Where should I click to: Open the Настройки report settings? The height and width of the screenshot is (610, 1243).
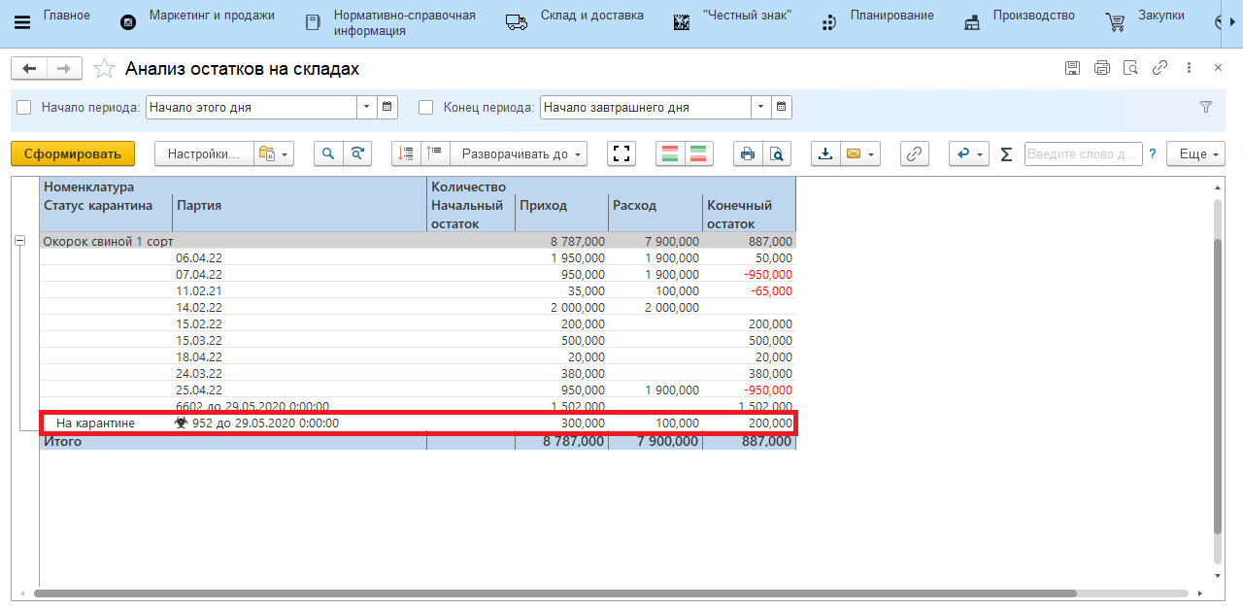tap(204, 153)
